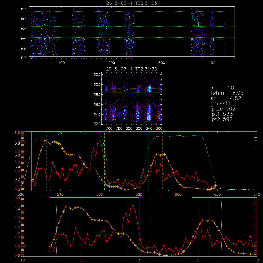263x263 pixels.
Task: Click the red peak just left of 0 in bottom plot
Action: pyautogui.click(x=133, y=205)
